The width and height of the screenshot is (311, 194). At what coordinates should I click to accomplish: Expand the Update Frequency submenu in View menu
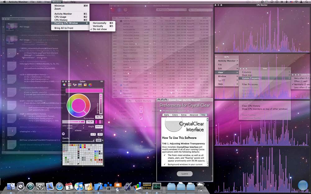[x=251, y=78]
